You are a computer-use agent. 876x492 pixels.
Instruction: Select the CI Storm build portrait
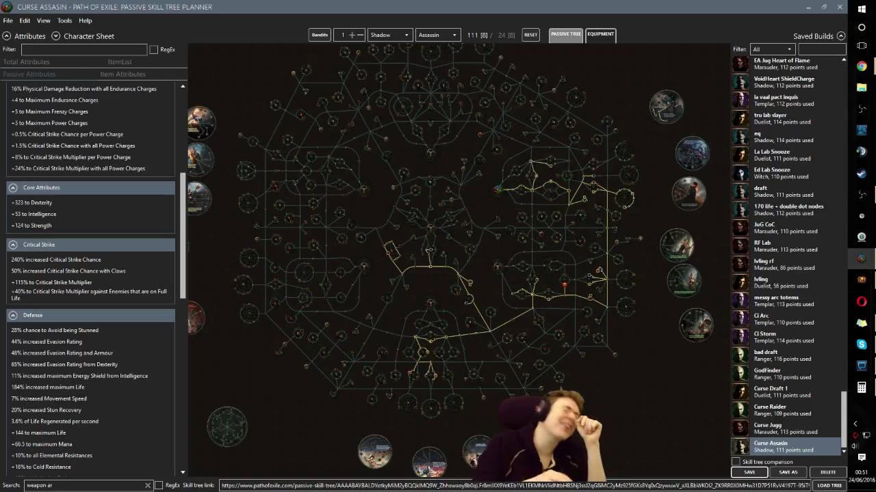pos(740,337)
